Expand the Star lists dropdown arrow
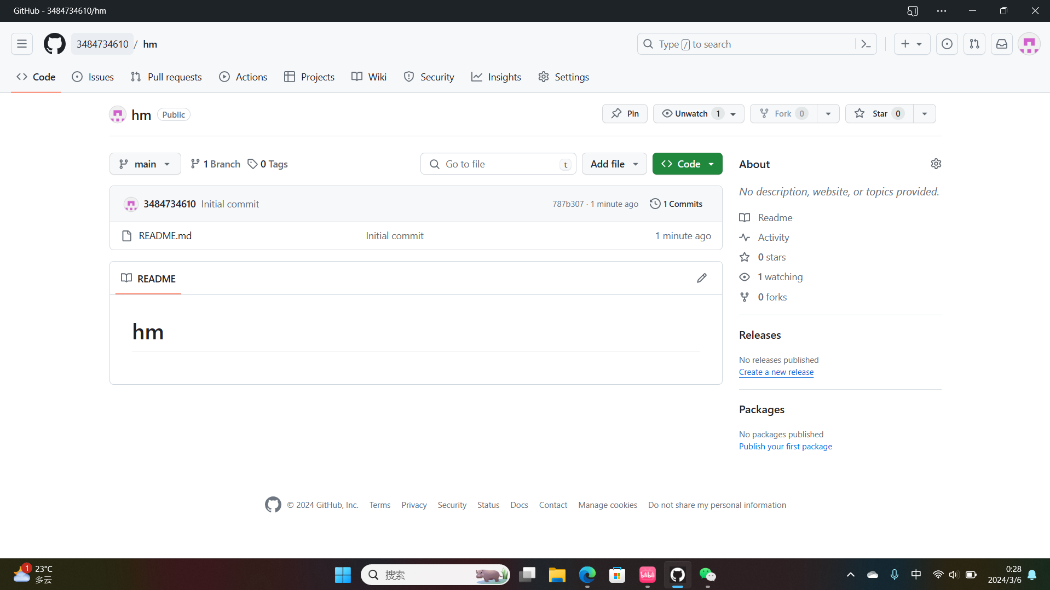Viewport: 1050px width, 590px height. (x=925, y=113)
